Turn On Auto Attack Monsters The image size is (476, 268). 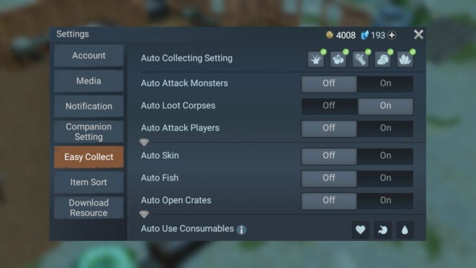(385, 84)
